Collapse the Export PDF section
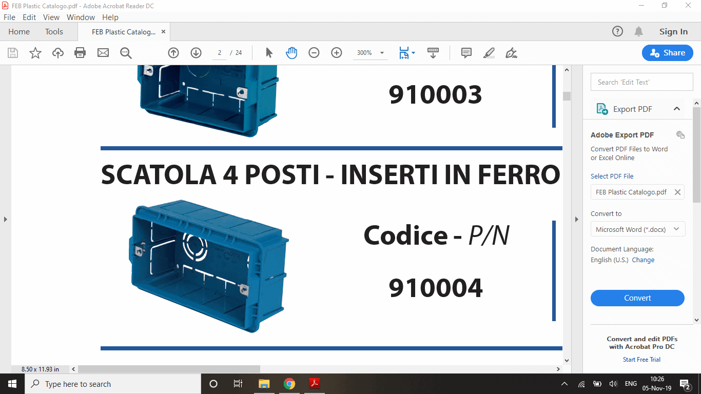The width and height of the screenshot is (701, 394). click(677, 109)
